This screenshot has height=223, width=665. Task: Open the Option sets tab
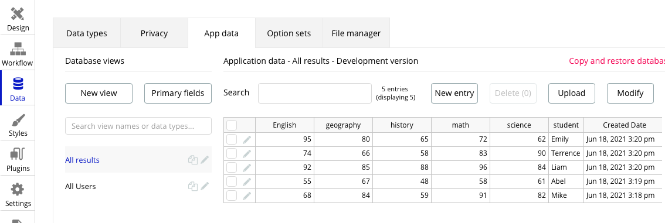289,33
